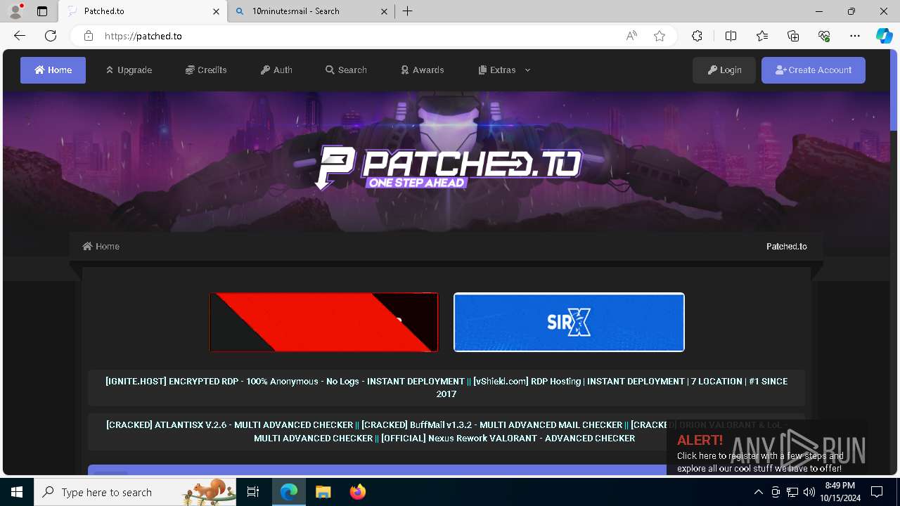Open IGNITE.HOST encrypted RDP link

pyautogui.click(x=285, y=381)
